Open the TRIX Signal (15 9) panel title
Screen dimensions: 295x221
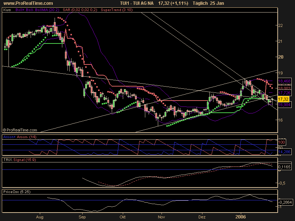pyautogui.click(x=19, y=160)
